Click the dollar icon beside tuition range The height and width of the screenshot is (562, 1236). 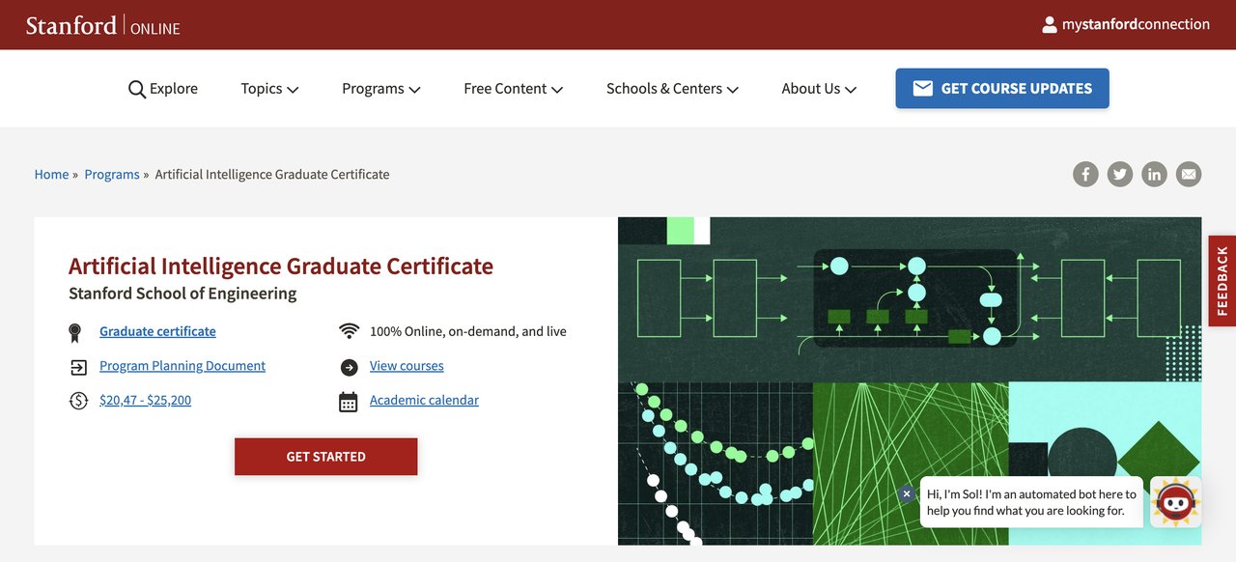[78, 400]
